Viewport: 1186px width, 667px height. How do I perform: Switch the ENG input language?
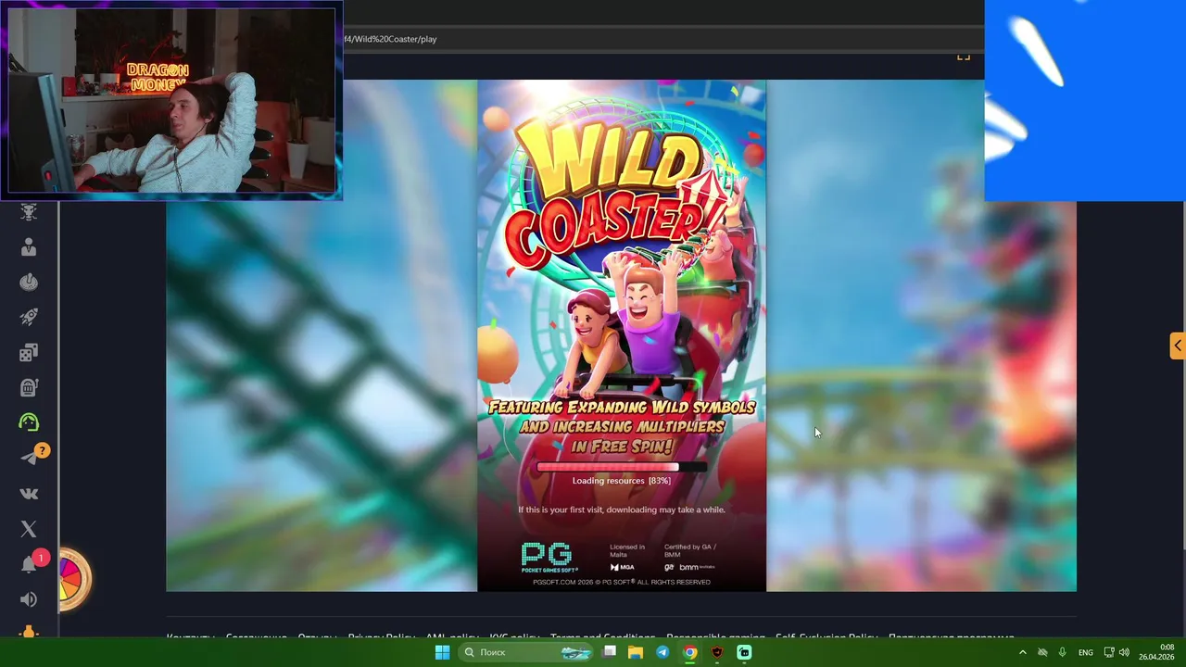(1085, 652)
